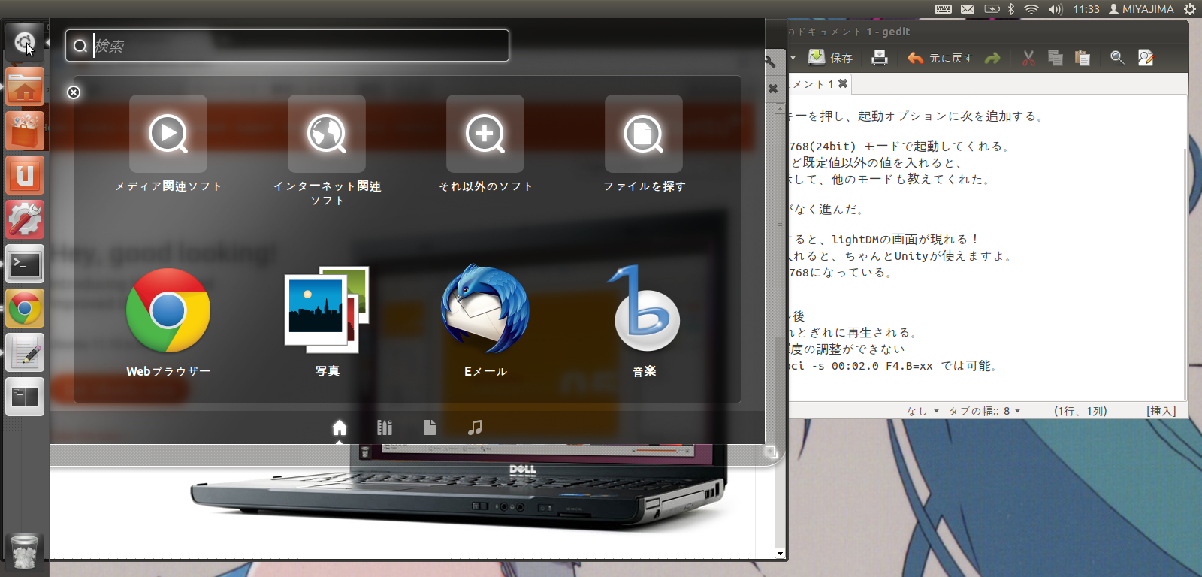The height and width of the screenshot is (577, 1202).
Task: Open the messaging mail indicator in top panel
Action: pos(968,9)
